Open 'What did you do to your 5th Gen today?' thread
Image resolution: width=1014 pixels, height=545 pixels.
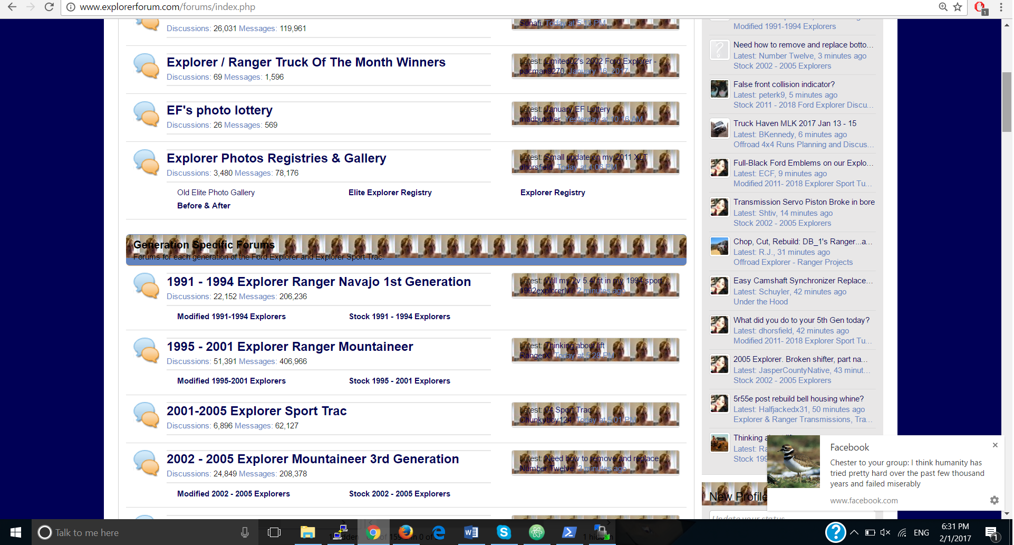[x=801, y=320]
